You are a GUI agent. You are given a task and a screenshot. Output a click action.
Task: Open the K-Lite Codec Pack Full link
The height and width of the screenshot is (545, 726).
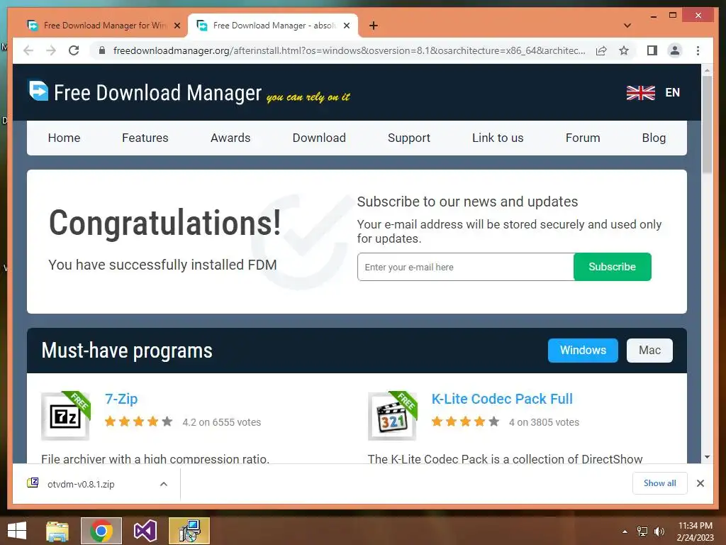coord(502,399)
